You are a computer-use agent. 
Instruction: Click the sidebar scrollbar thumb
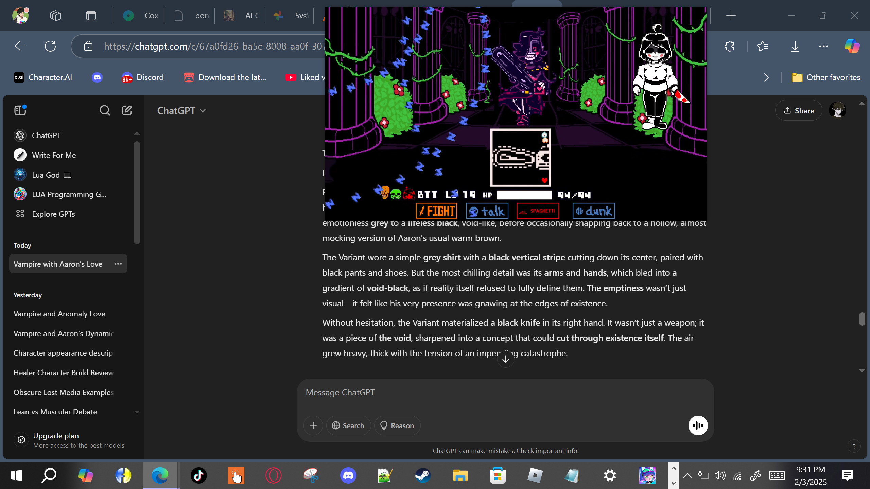tap(137, 193)
